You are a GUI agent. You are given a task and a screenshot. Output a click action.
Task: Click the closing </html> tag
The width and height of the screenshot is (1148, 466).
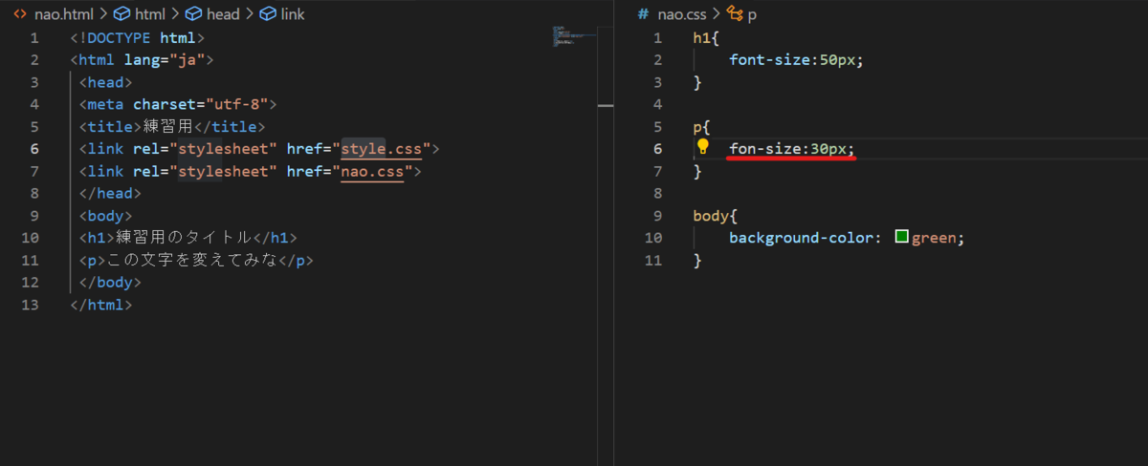101,305
